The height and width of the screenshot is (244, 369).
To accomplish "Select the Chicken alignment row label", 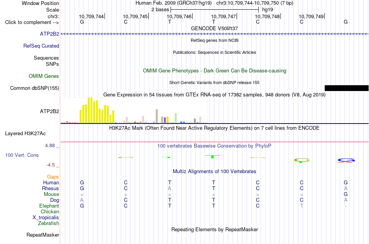I will point(50,211).
